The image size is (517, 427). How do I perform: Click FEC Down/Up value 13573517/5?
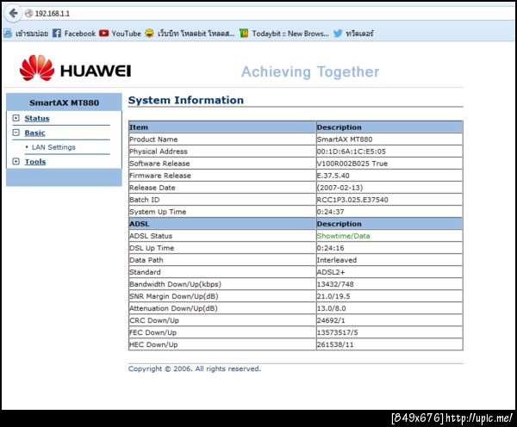337,333
